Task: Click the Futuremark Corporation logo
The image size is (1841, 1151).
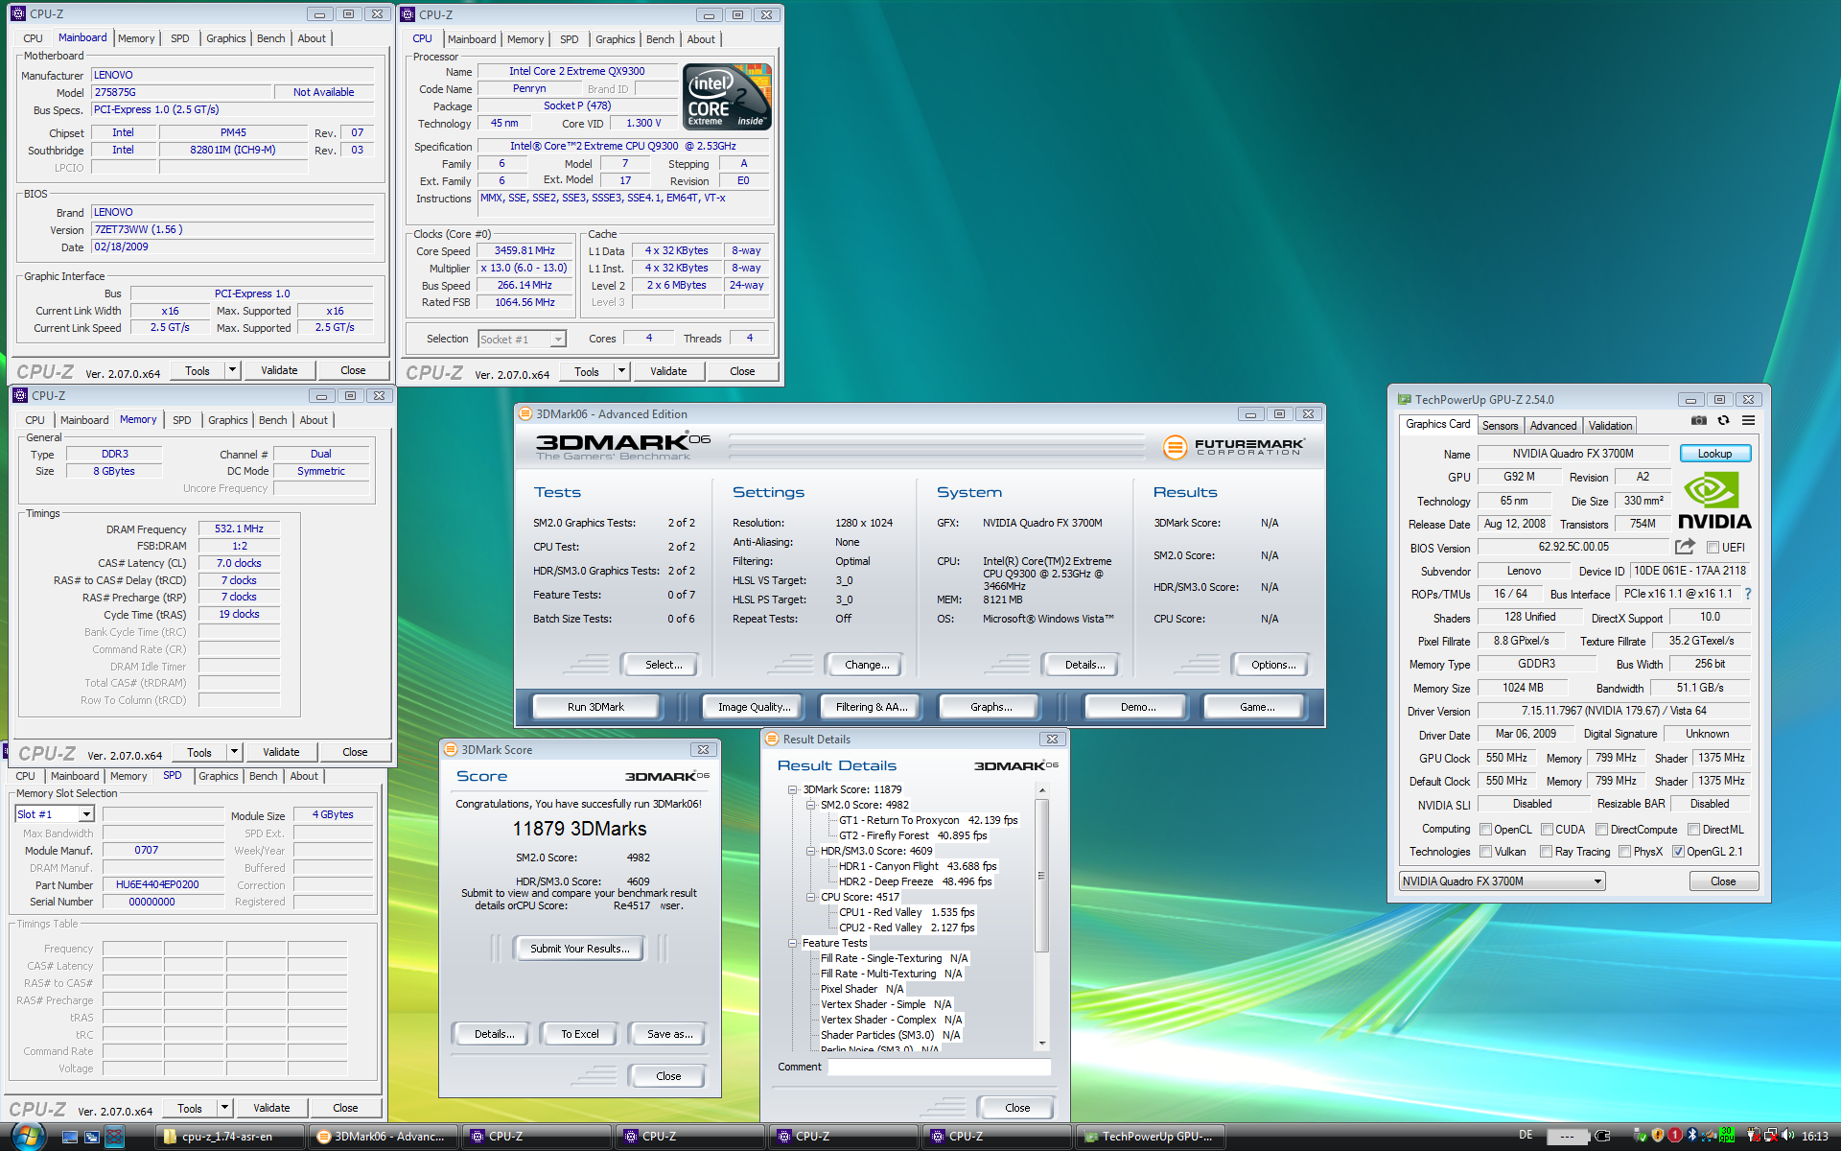Action: pos(1234,447)
